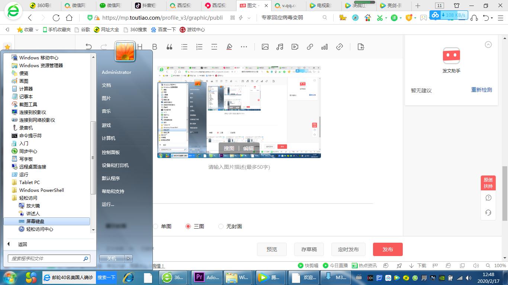The height and width of the screenshot is (285, 508).
Task: Open more formatting tools via the ellipsis
Action: (x=244, y=46)
